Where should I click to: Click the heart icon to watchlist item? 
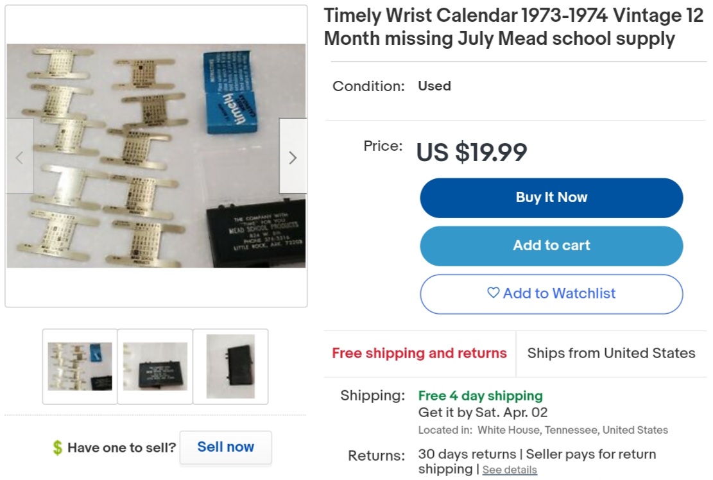pos(493,293)
